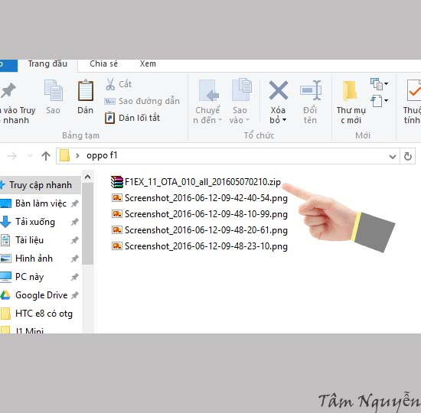Click the address bar folder icon
The width and height of the screenshot is (421, 413).
pyautogui.click(x=64, y=156)
